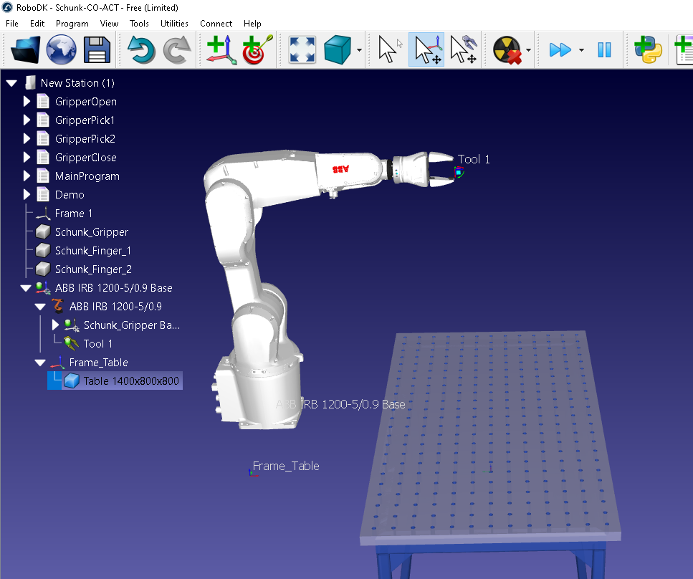Redo the last undone action

point(177,49)
